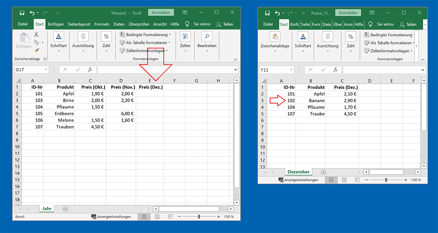Click Undo arrow in Preise_12 window
Viewport: 438px width, 233px height.
[x=277, y=13]
